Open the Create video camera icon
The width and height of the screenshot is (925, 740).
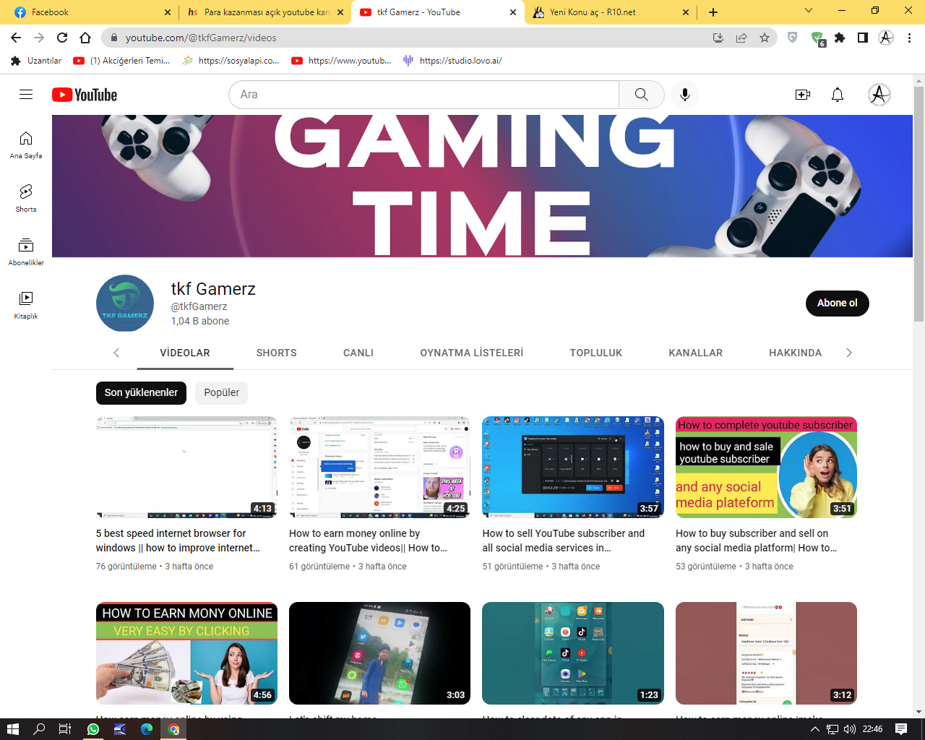point(803,95)
